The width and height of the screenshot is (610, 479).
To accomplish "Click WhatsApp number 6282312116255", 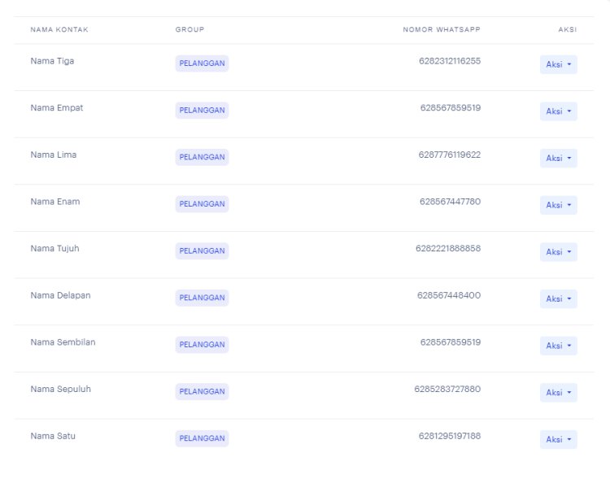I will click(449, 61).
